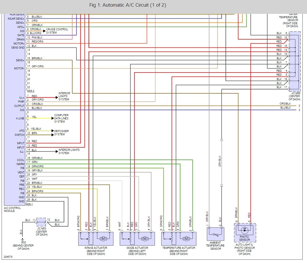The height and width of the screenshot is (263, 307).
Task: Click the Mode Actuator motor symbol
Action: click(x=145, y=239)
